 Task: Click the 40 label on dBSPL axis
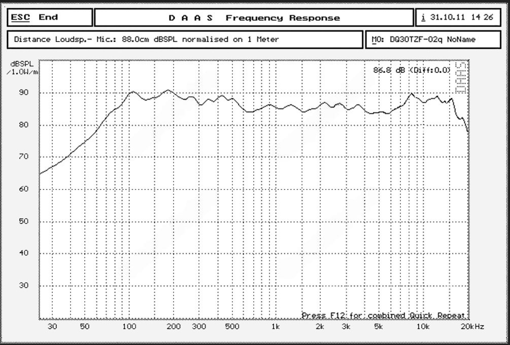(23, 253)
